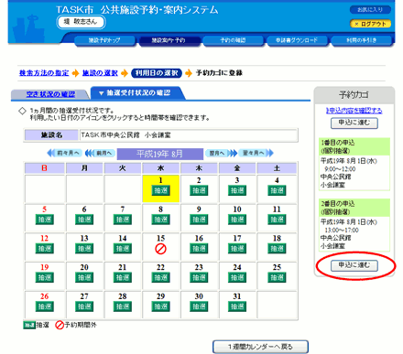
Task: Select 抽選 icon for day 11
Action: pyautogui.click(x=277, y=220)
